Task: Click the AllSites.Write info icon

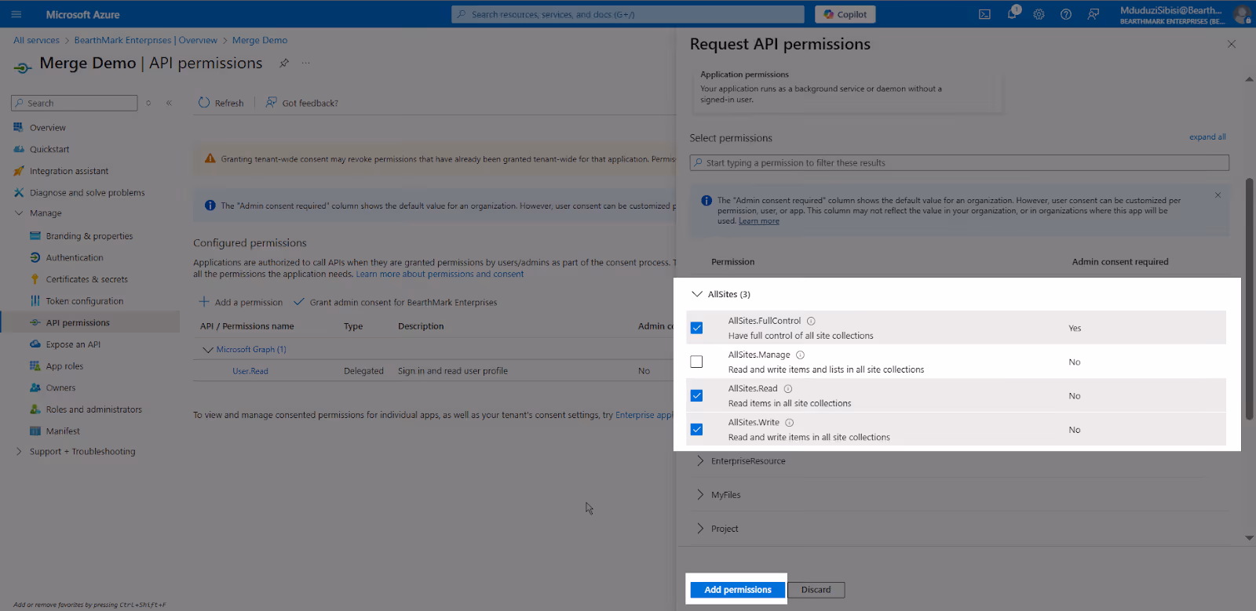Action: (x=790, y=422)
